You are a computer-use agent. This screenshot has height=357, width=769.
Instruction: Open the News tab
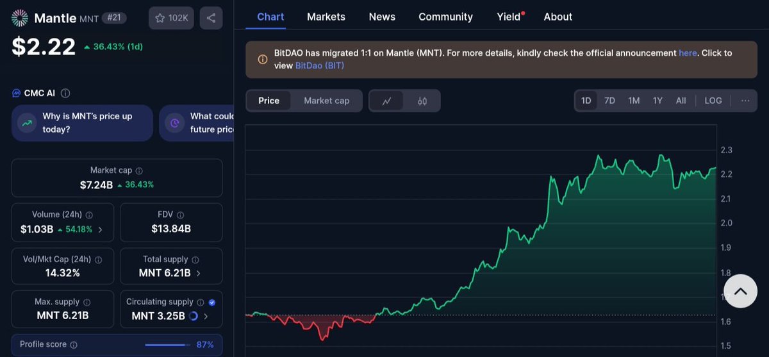[x=382, y=17]
